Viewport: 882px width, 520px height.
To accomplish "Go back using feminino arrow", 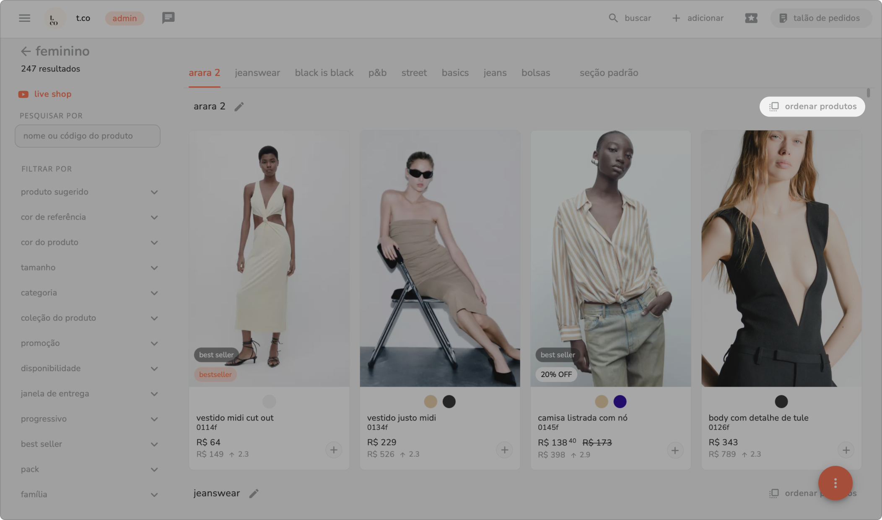I will tap(26, 51).
